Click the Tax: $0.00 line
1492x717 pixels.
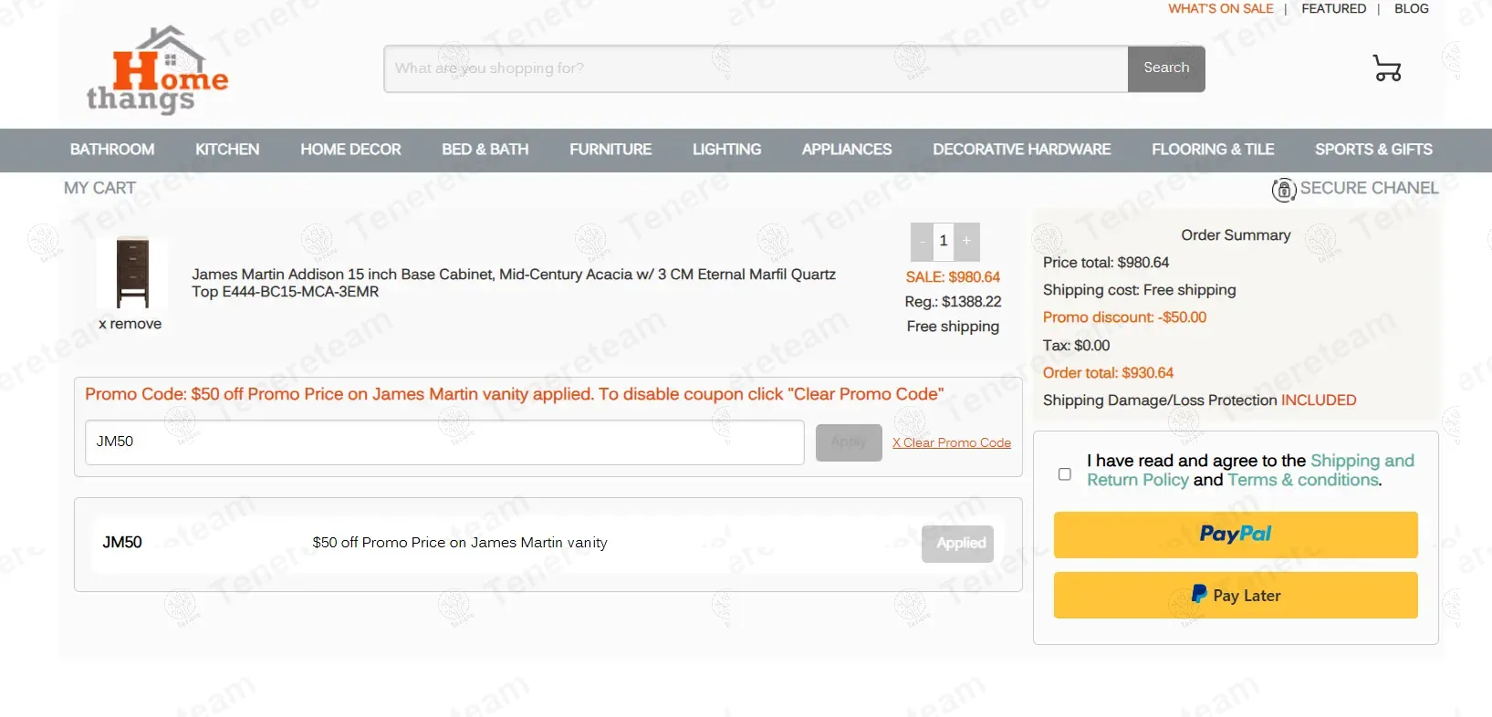tap(1077, 346)
